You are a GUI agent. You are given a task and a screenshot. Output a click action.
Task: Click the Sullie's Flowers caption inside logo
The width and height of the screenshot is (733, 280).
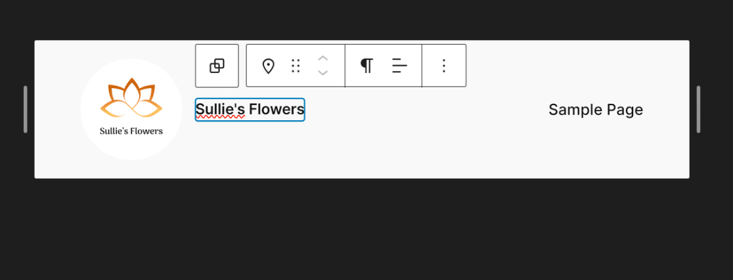pyautogui.click(x=131, y=131)
